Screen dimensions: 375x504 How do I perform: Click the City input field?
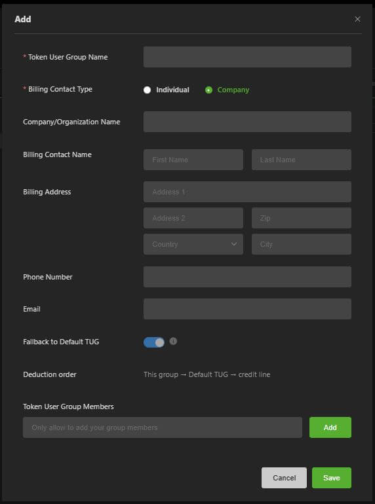tap(302, 244)
